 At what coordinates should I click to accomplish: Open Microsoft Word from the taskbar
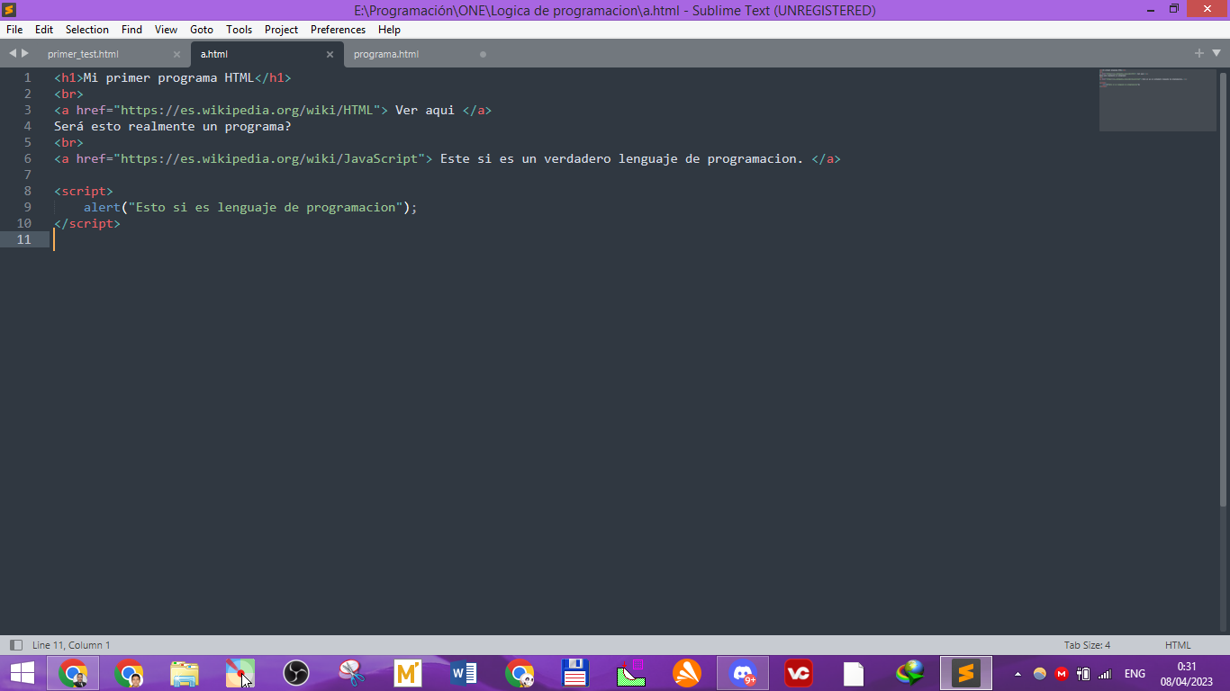click(x=464, y=673)
